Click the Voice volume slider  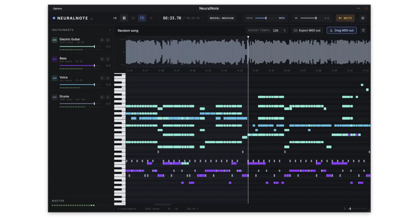coord(80,84)
